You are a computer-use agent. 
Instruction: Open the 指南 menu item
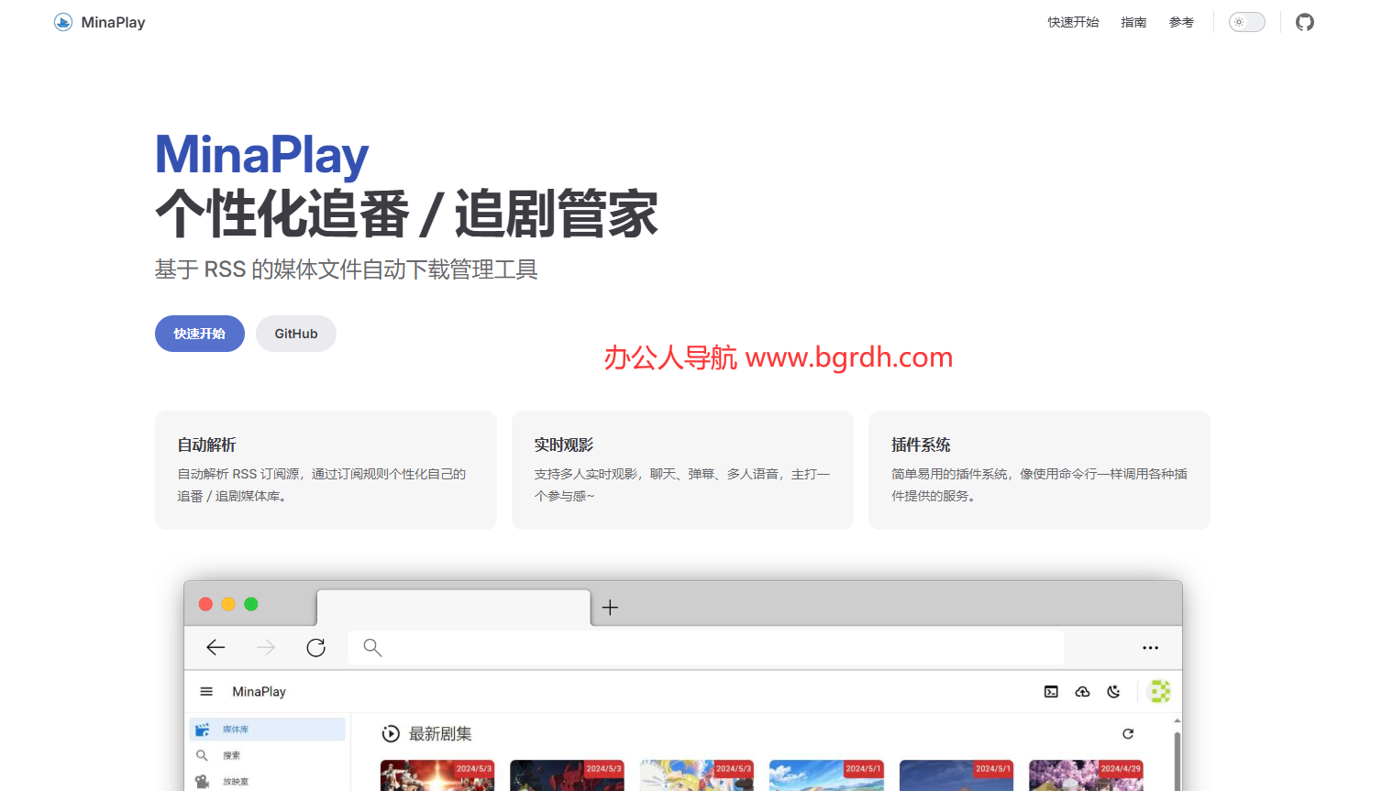click(1133, 21)
